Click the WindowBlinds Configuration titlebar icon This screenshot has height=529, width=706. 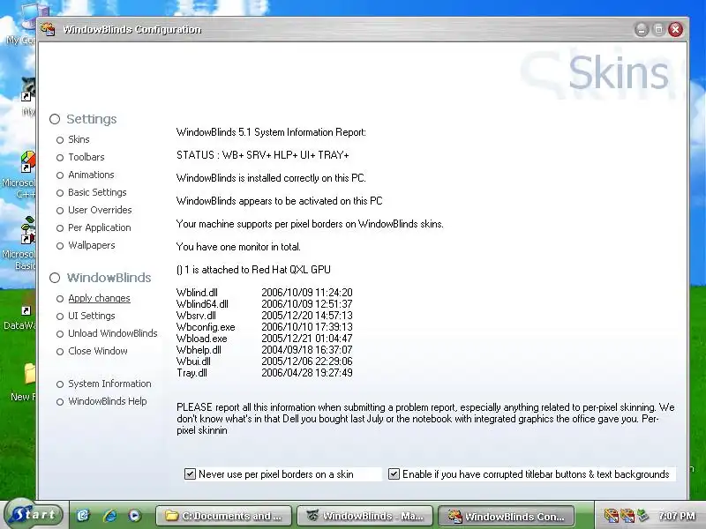(48, 29)
